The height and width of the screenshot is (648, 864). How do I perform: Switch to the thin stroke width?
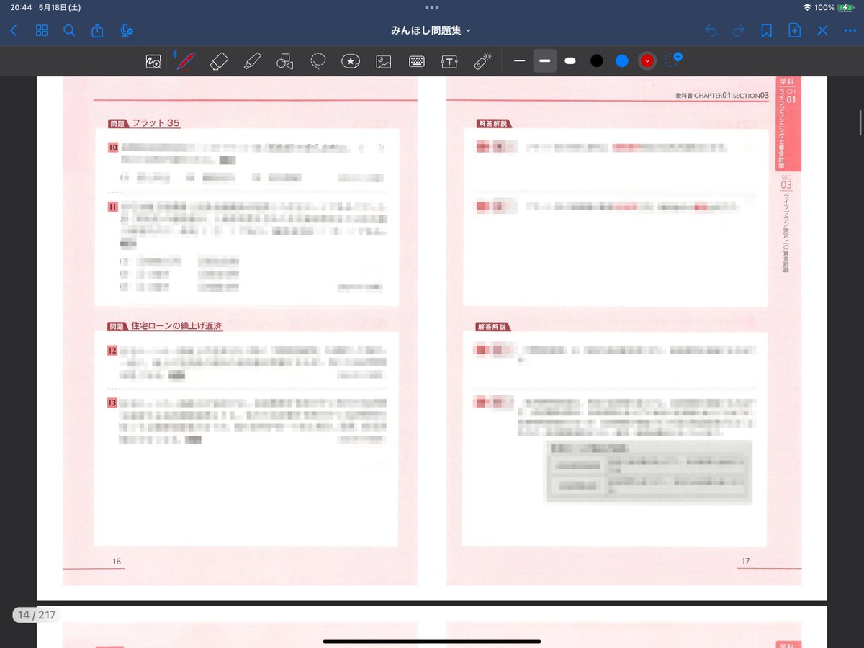pyautogui.click(x=519, y=60)
